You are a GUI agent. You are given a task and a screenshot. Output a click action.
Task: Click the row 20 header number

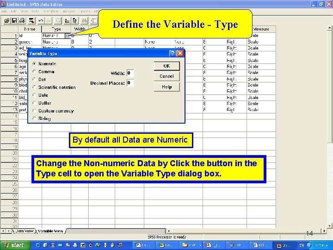(9, 153)
